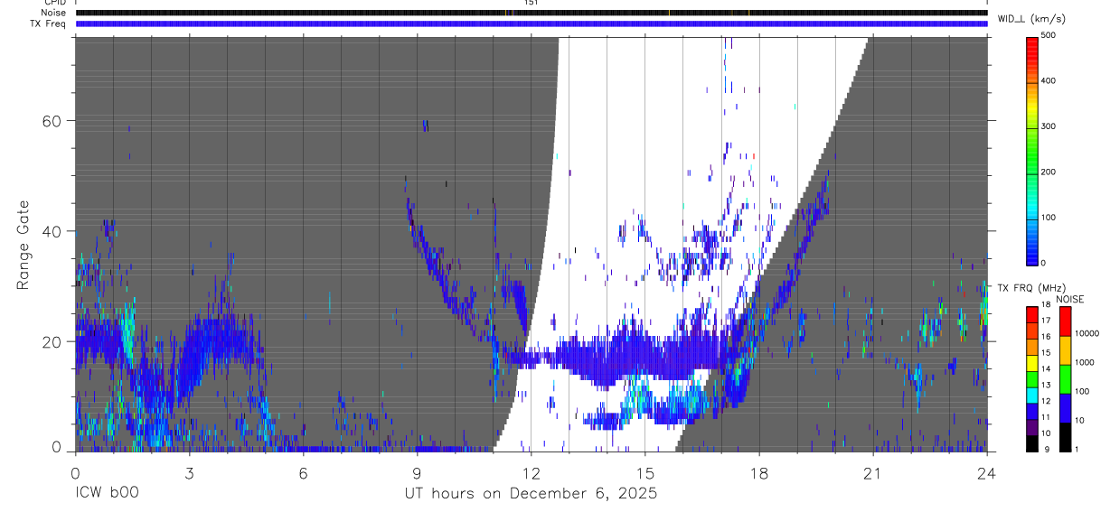Click the x-axis tick label '15'
1110x512 pixels.
point(644,472)
